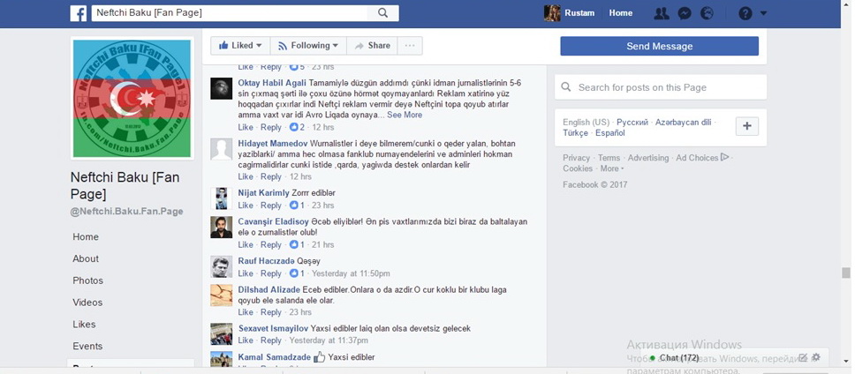Open friend requests icon

[x=662, y=13]
